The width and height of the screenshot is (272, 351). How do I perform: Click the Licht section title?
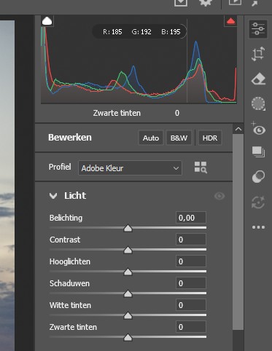coord(75,196)
